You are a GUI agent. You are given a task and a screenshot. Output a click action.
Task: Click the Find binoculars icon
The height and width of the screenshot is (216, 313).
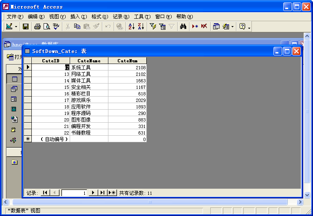(183, 26)
